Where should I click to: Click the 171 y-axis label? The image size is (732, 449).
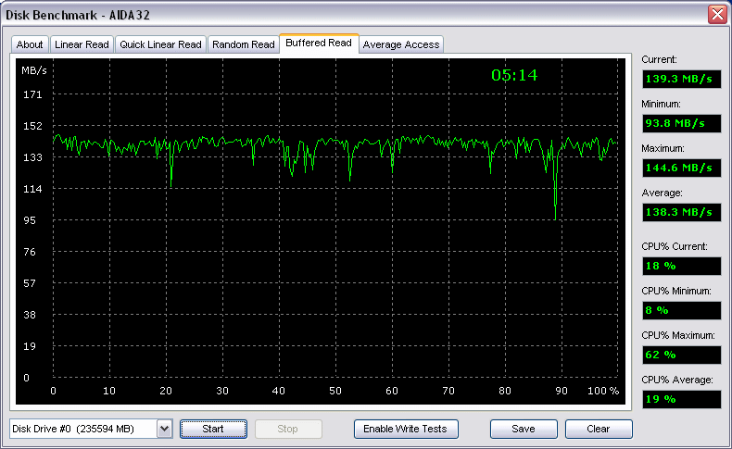coord(32,94)
